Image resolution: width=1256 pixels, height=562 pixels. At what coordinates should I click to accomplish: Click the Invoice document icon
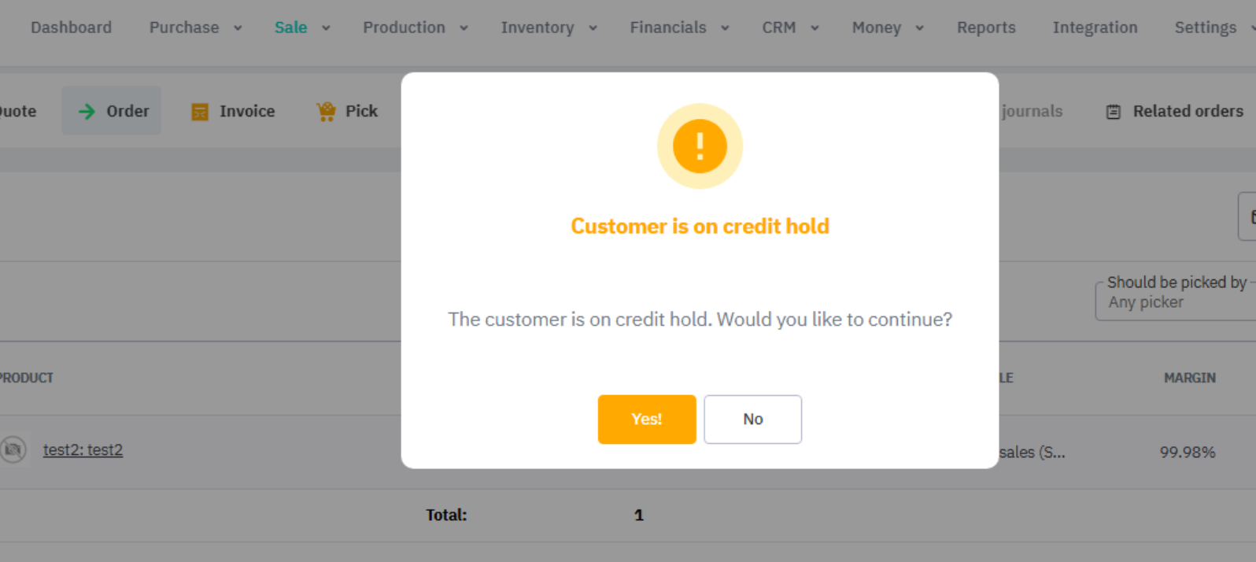click(x=200, y=112)
